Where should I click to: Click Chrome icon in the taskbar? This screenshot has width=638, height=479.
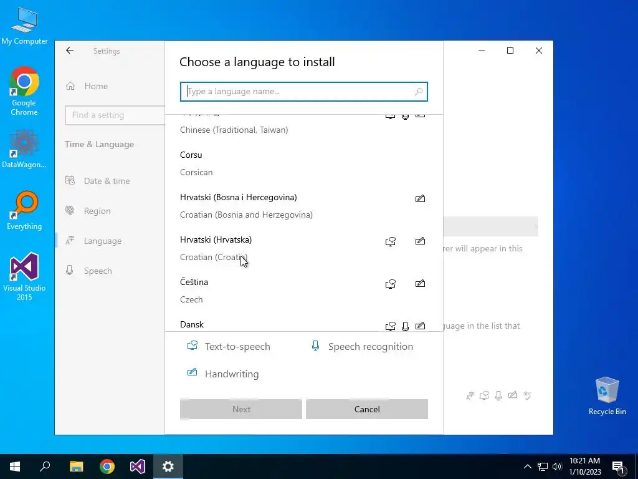(107, 467)
